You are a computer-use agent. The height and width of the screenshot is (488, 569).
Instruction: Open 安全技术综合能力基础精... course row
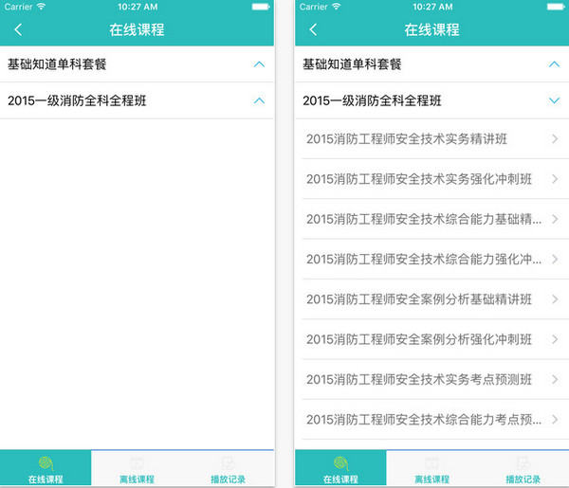[x=432, y=219]
